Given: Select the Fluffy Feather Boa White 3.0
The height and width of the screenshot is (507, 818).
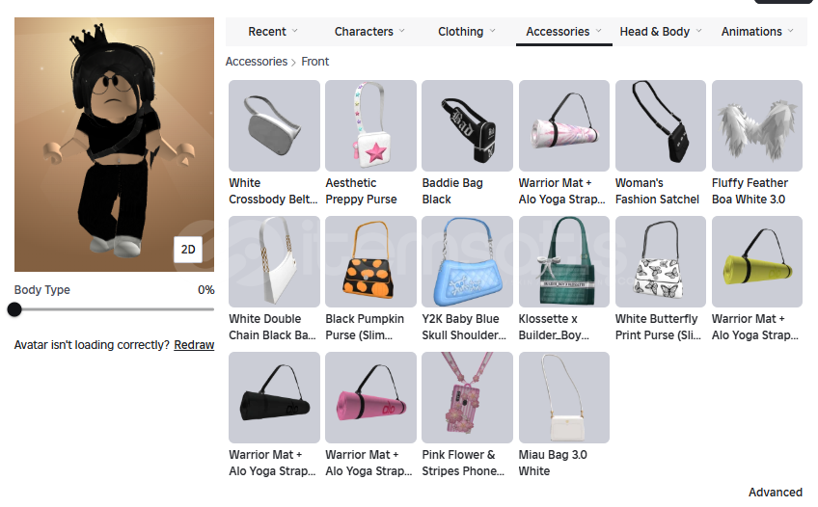Looking at the screenshot, I should (757, 125).
